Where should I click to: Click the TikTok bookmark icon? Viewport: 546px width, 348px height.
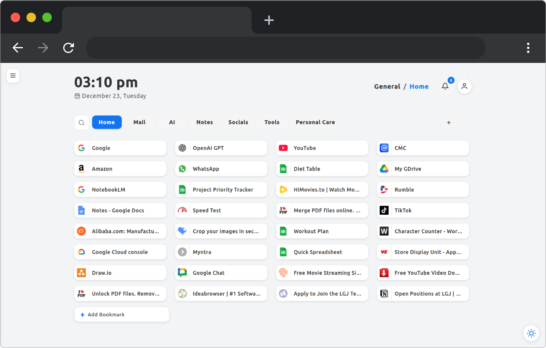[x=384, y=210]
